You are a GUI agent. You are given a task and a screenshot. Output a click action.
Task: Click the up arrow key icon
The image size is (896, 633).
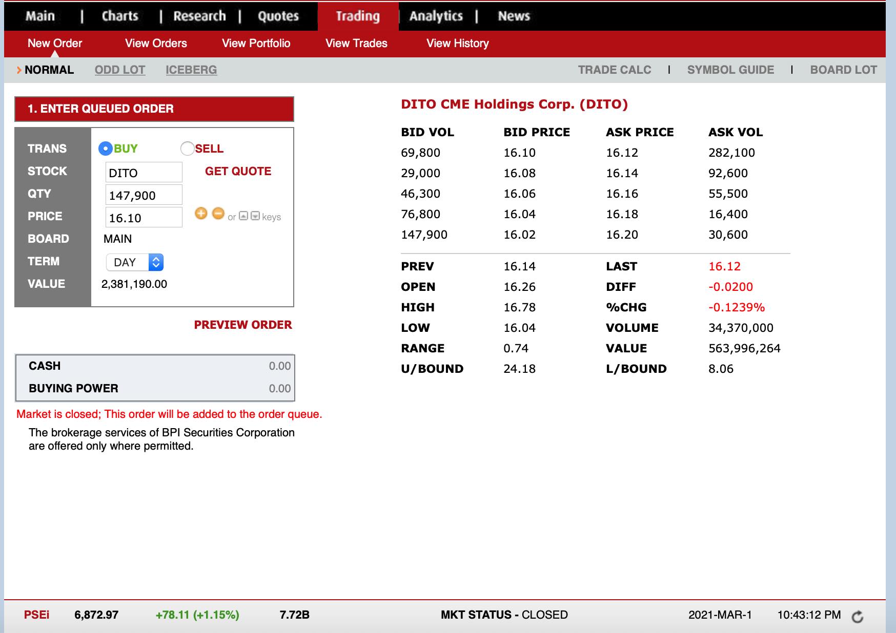244,216
